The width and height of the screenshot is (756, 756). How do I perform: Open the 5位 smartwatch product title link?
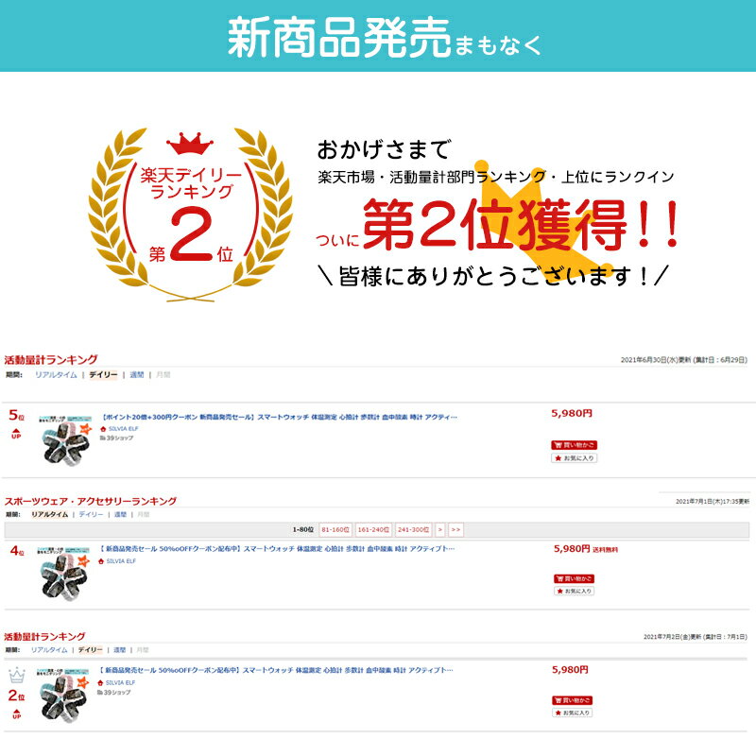tap(280, 417)
